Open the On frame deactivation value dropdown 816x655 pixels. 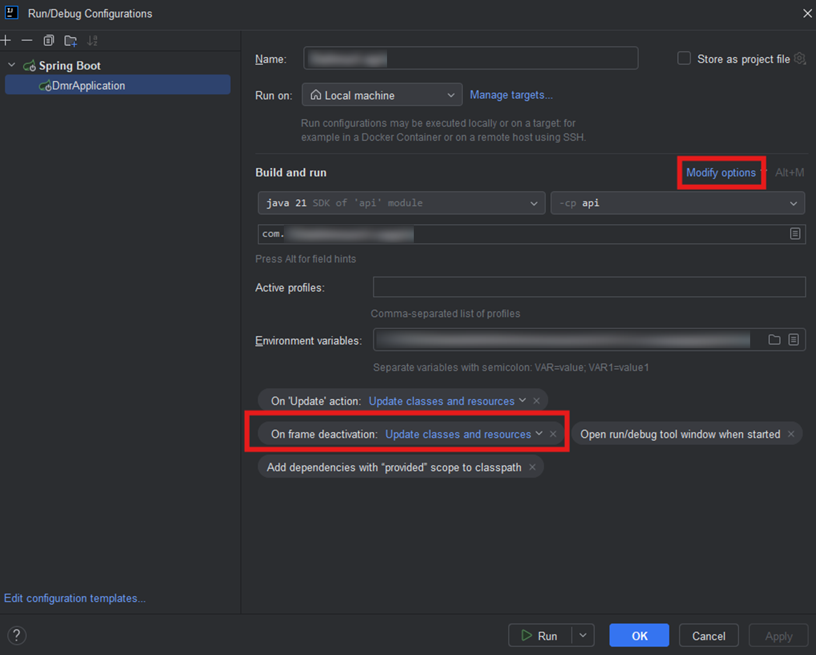464,434
